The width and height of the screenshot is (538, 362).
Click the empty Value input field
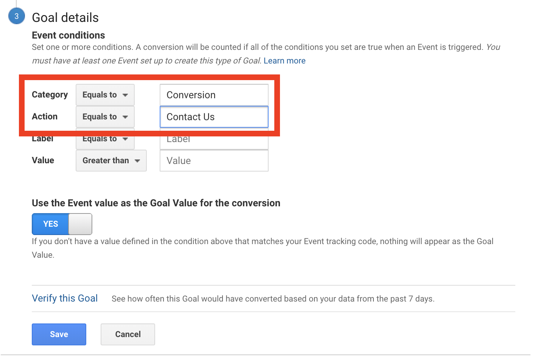pyautogui.click(x=214, y=161)
